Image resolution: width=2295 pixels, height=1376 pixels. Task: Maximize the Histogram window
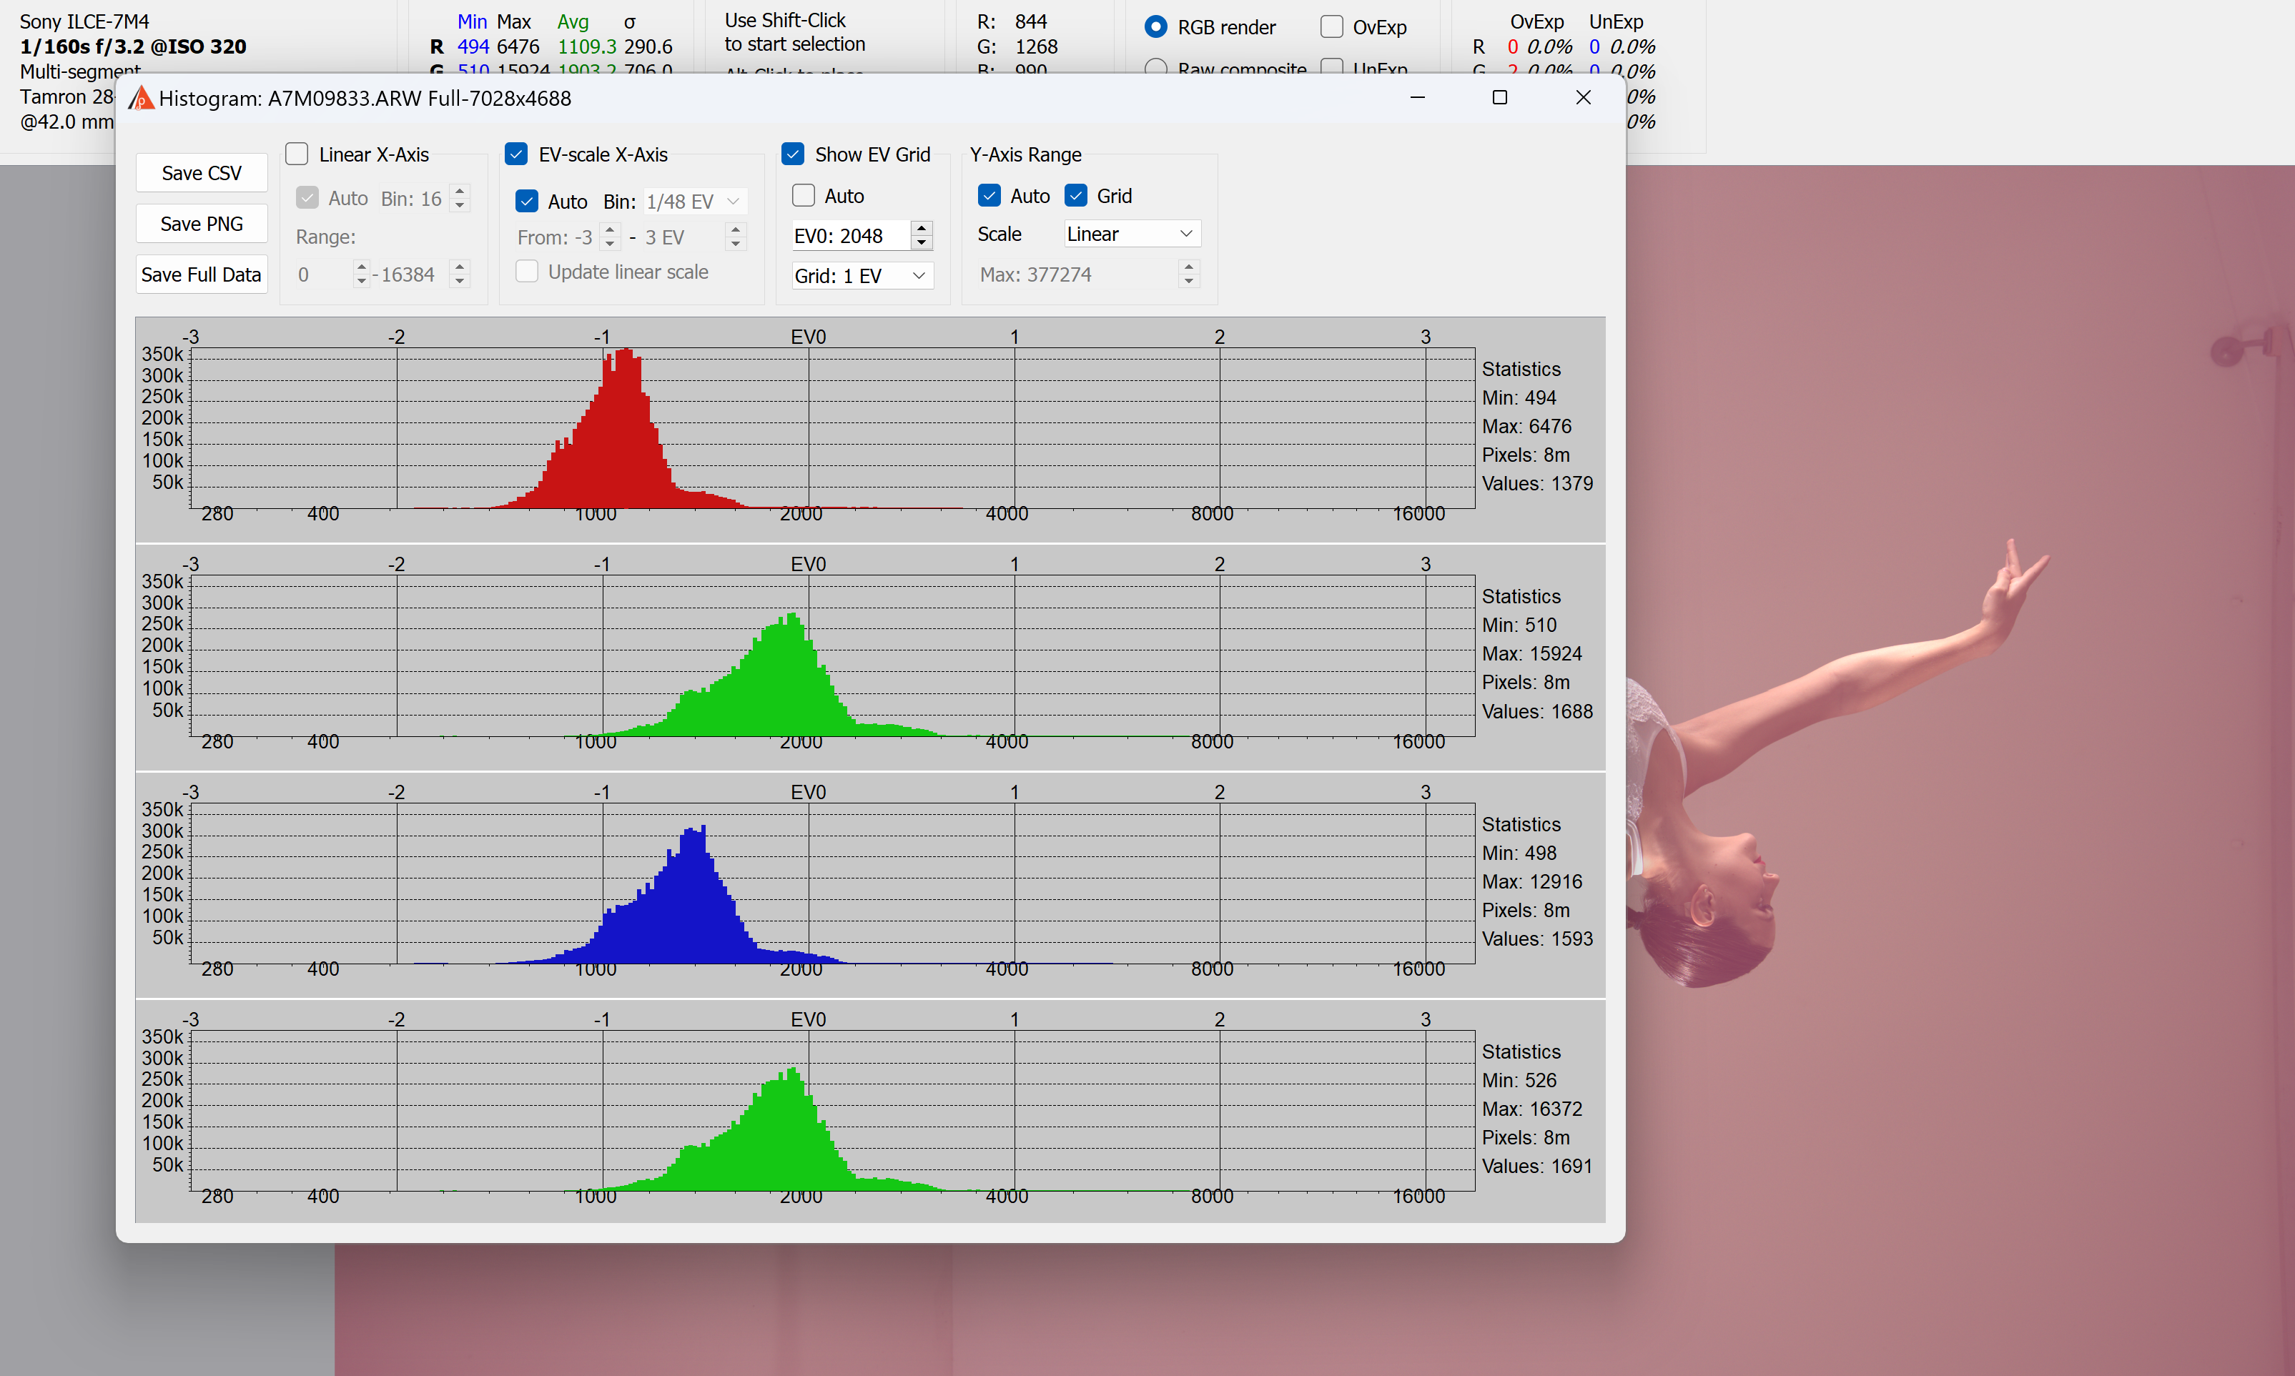pyautogui.click(x=1499, y=97)
